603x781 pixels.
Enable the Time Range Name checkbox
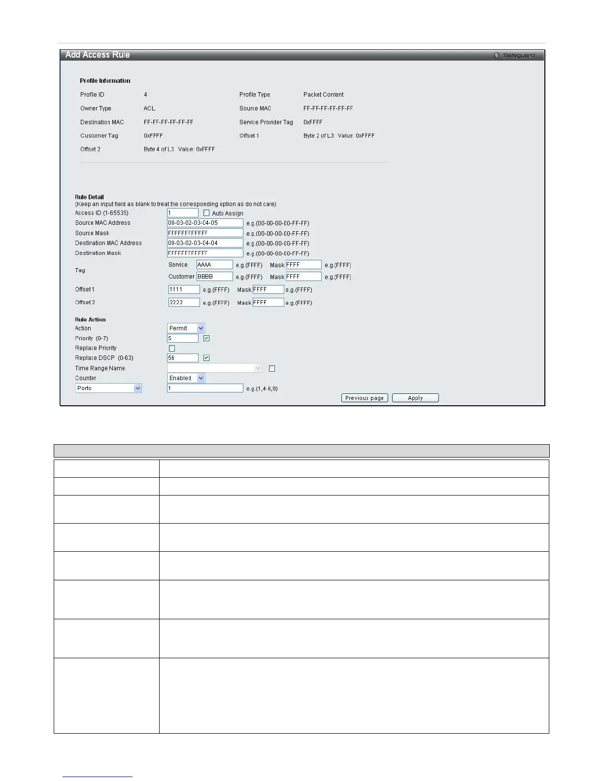(x=272, y=368)
